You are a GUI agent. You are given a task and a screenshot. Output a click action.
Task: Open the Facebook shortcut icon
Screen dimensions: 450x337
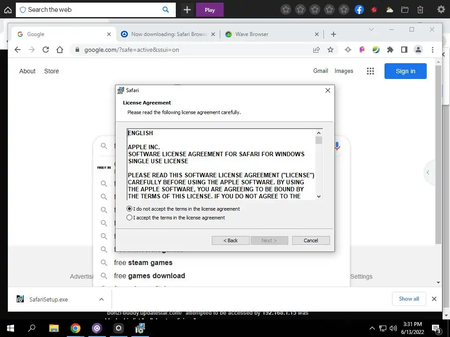(359, 10)
